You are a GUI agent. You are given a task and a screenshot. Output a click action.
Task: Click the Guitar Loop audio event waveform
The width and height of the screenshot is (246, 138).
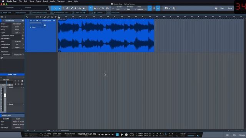[106, 35]
